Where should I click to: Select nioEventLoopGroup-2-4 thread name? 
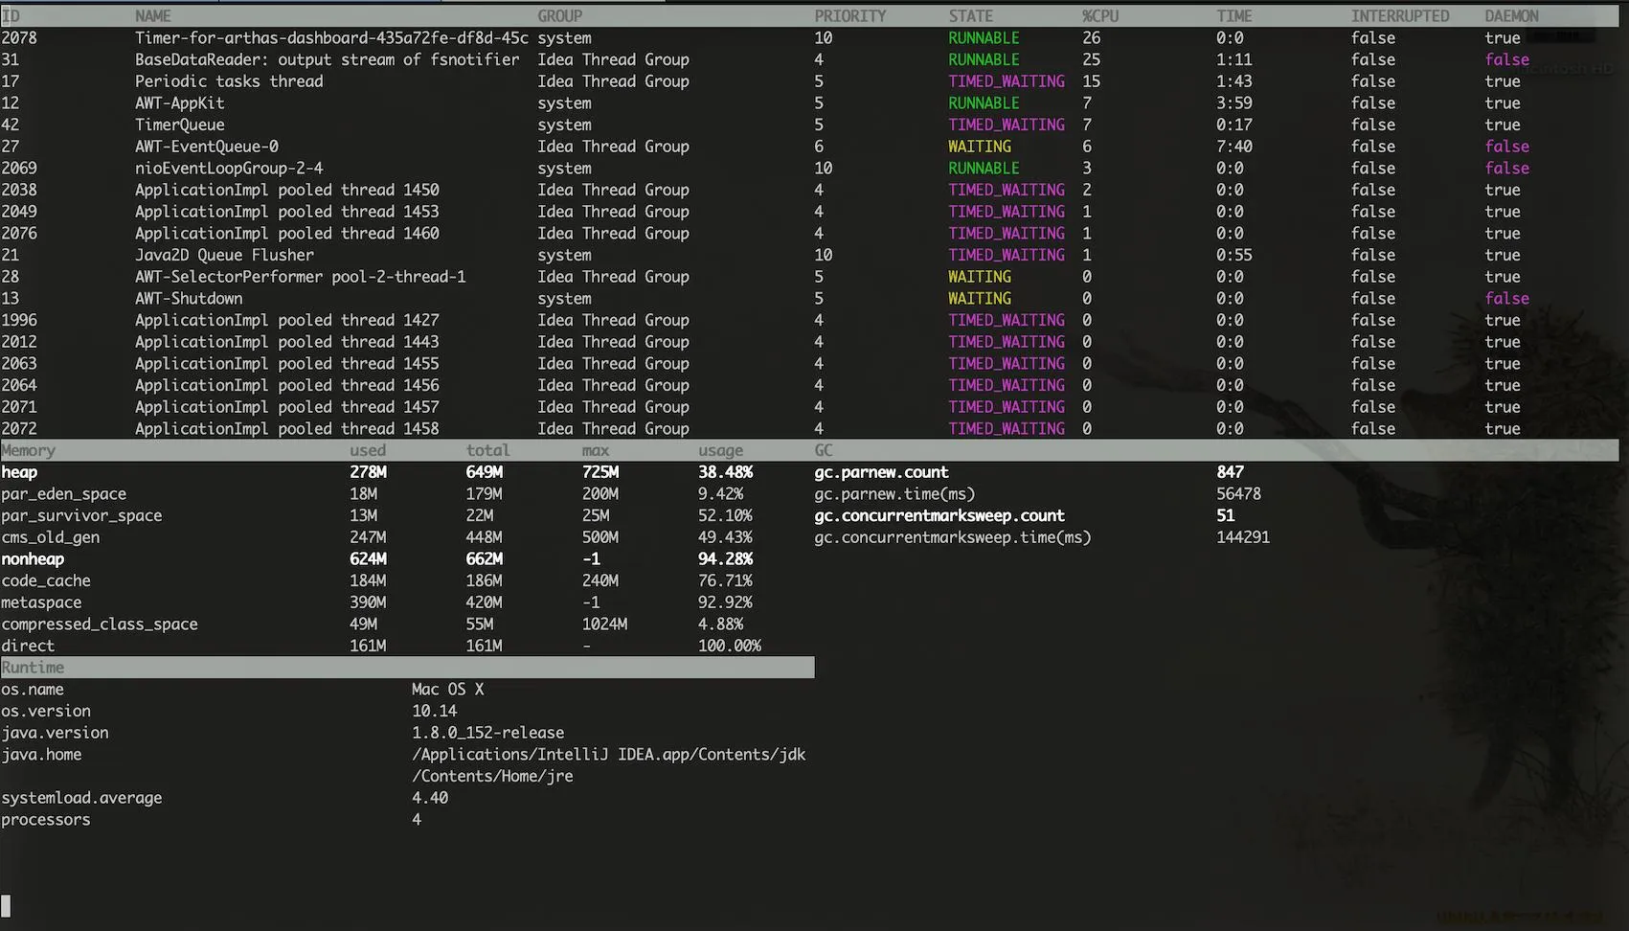pyautogui.click(x=229, y=168)
